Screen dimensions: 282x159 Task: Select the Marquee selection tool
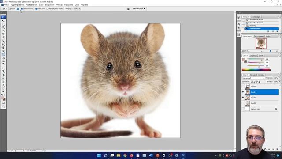click(3, 24)
